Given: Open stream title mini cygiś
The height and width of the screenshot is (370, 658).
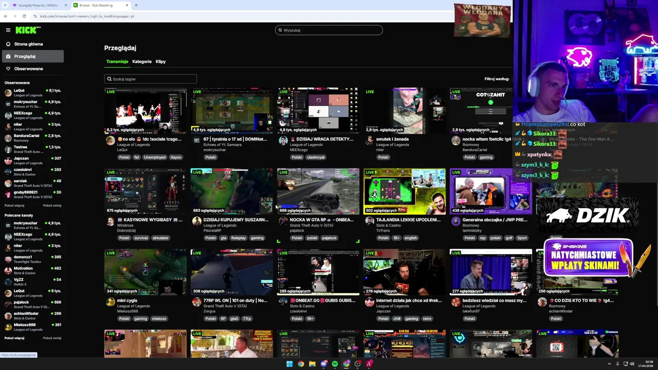Looking at the screenshot, I should pos(127,301).
